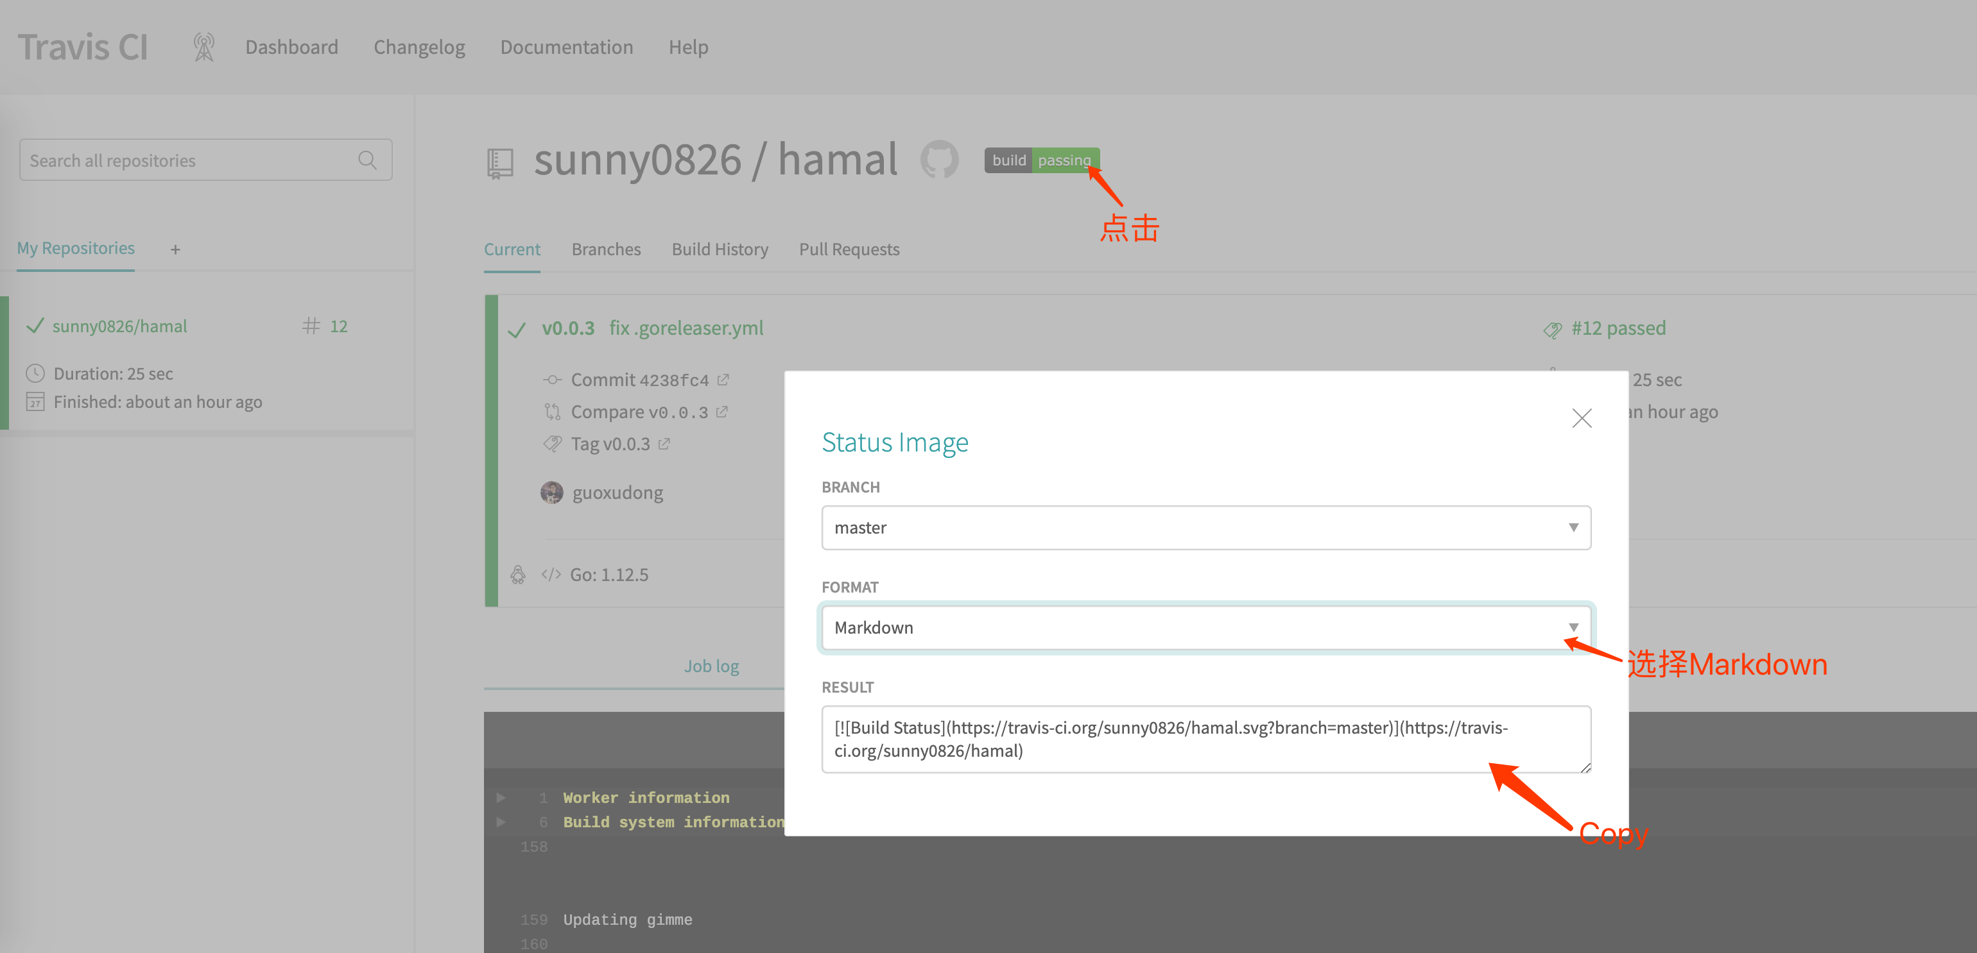1977x953 pixels.
Task: Click the Build system information log line
Action: point(674,822)
